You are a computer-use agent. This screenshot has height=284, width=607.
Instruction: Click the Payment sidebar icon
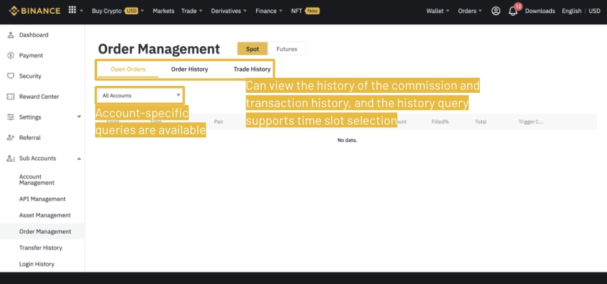pyautogui.click(x=11, y=56)
